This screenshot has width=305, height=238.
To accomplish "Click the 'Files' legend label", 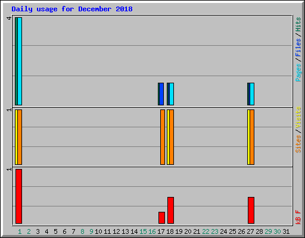I will point(298,48).
